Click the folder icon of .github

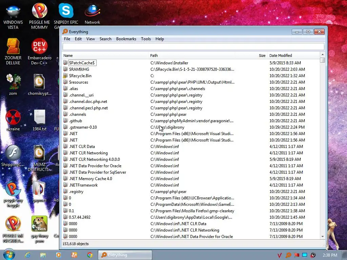[x=65, y=121]
